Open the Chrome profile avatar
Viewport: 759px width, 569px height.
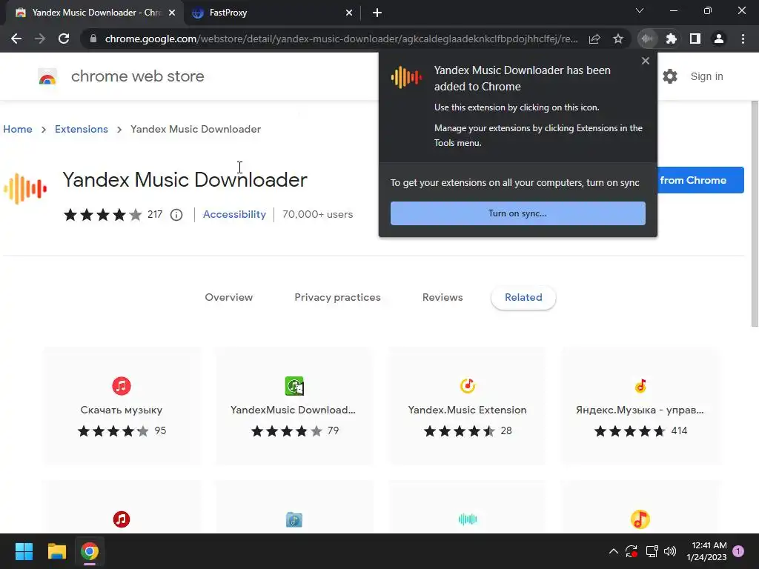point(719,39)
